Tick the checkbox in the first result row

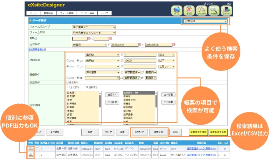tap(37, 148)
